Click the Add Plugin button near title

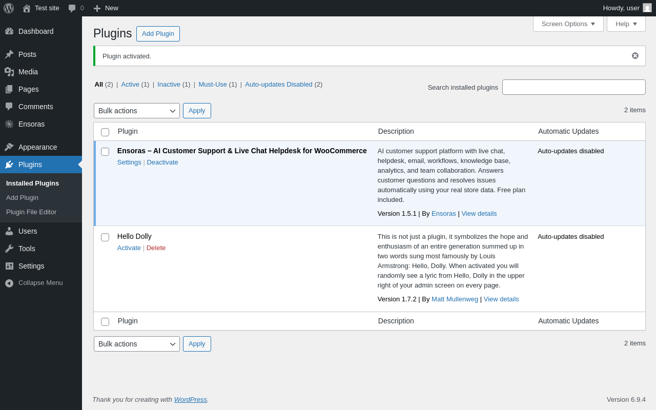158,34
